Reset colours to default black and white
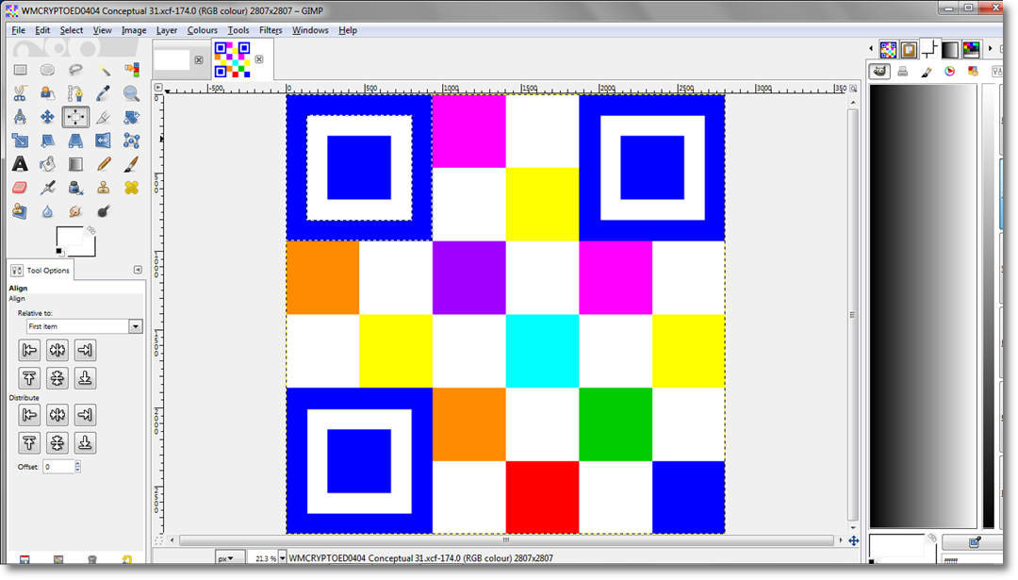This screenshot has height=580, width=1018. click(x=59, y=252)
